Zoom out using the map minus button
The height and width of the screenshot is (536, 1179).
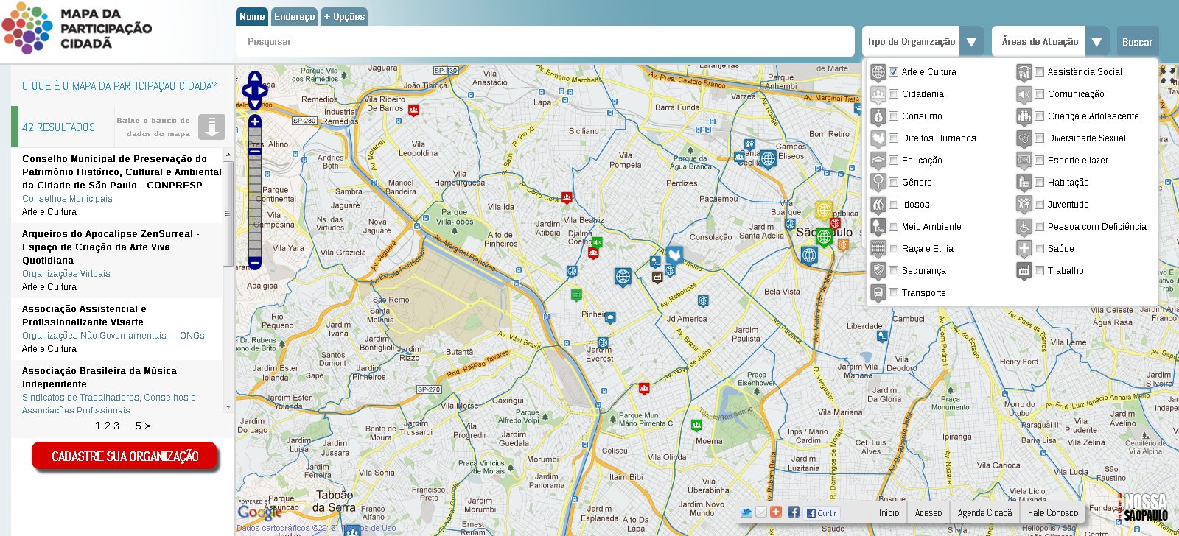(x=255, y=263)
